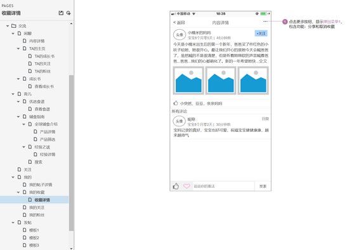Image resolution: width=349 pixels, height=250 pixels.
Task: Click the first image placeholder thumbnail
Action: [x=188, y=81]
